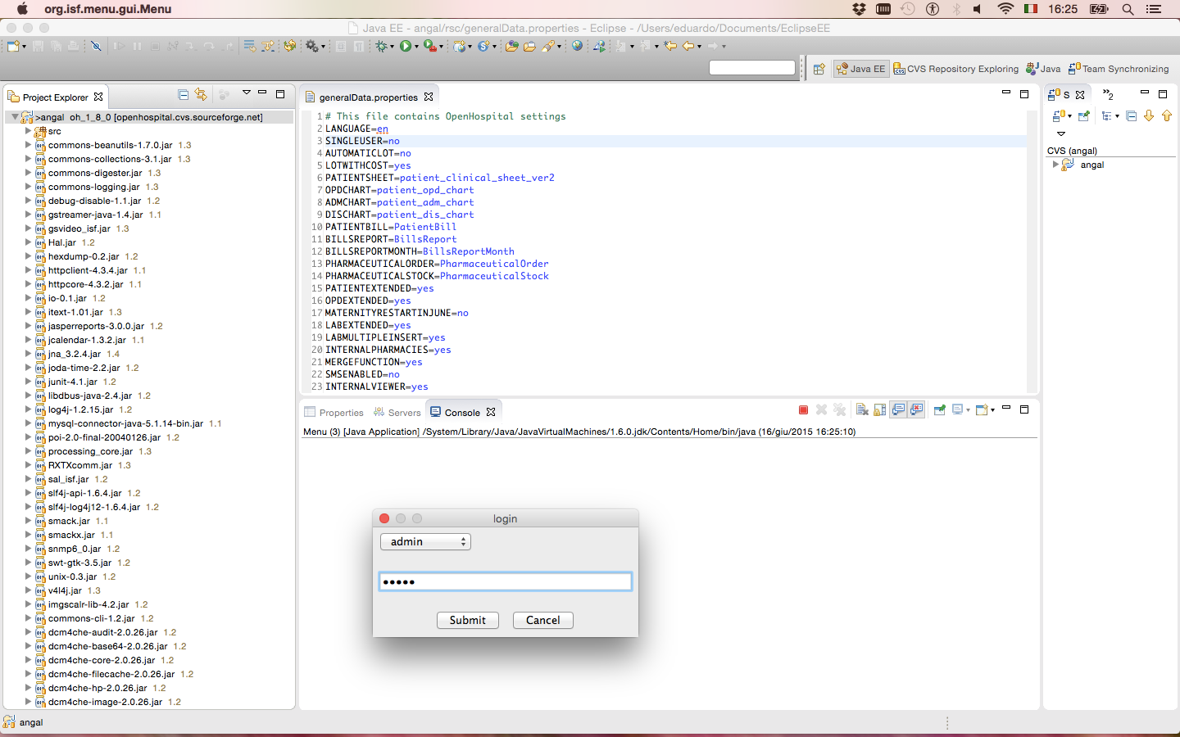Show hidden views chevron with 2
Viewport: 1180px width, 737px height.
[1108, 94]
